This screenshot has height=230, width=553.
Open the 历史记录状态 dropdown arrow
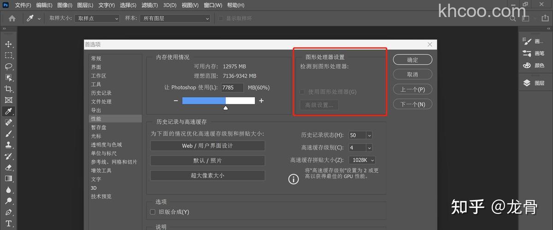369,135
